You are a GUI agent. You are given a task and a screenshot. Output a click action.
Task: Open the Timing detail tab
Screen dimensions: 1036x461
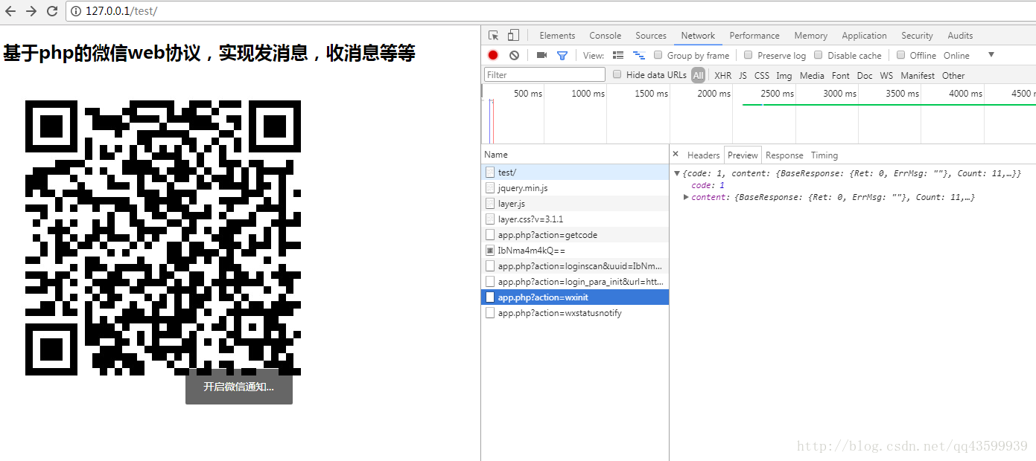tap(824, 155)
